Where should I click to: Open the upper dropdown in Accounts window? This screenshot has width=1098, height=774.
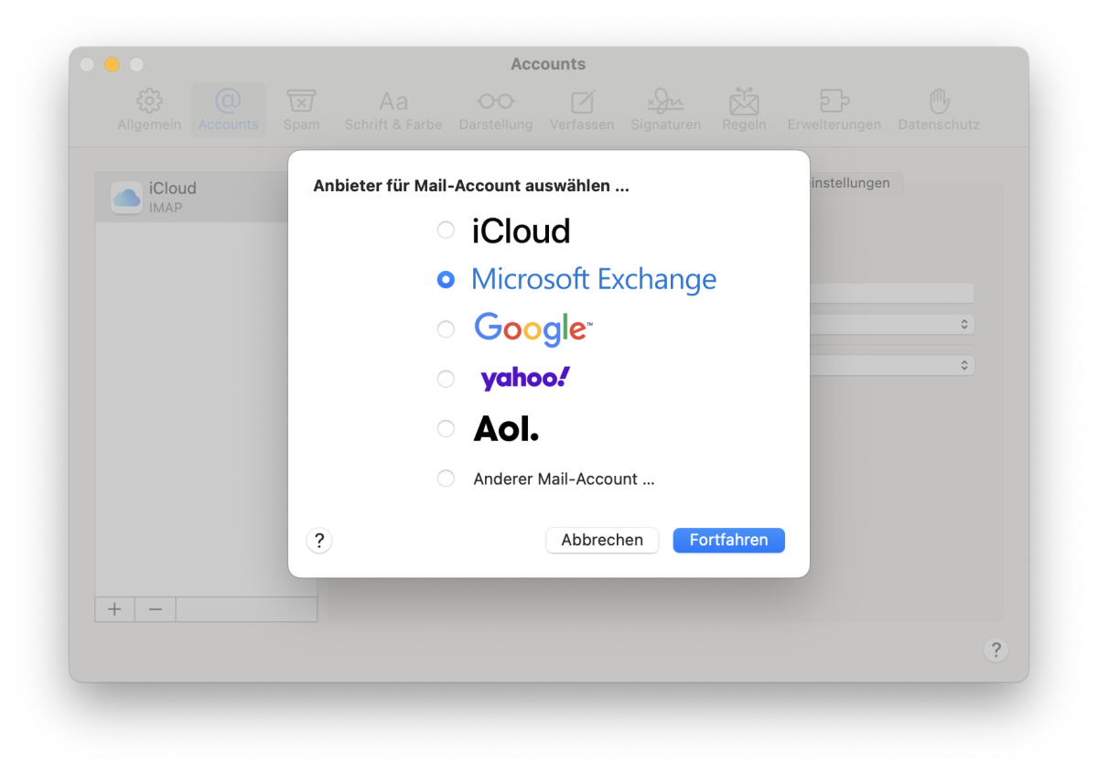(892, 325)
